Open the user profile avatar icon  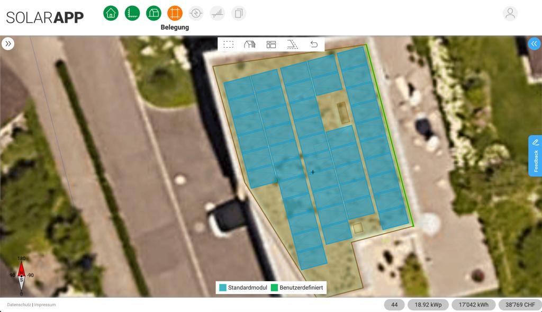pyautogui.click(x=510, y=13)
